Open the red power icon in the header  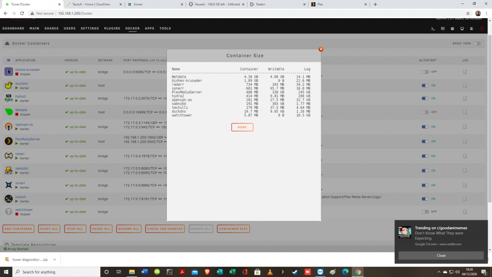(482, 29)
